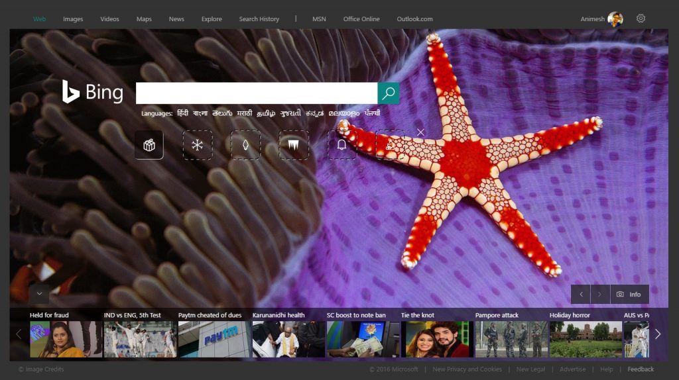This screenshot has width=679, height=380.
Task: Open the background image Info button
Action: [x=629, y=294]
